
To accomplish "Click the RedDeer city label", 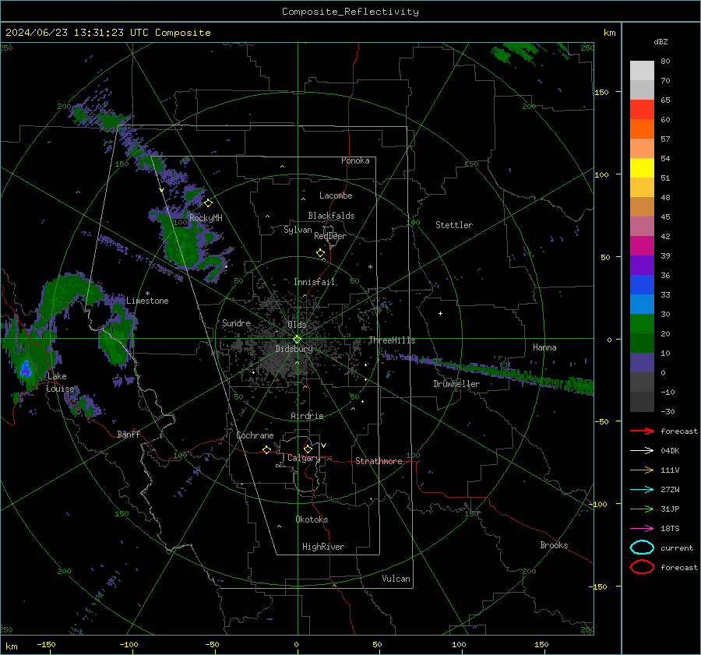I will point(330,236).
